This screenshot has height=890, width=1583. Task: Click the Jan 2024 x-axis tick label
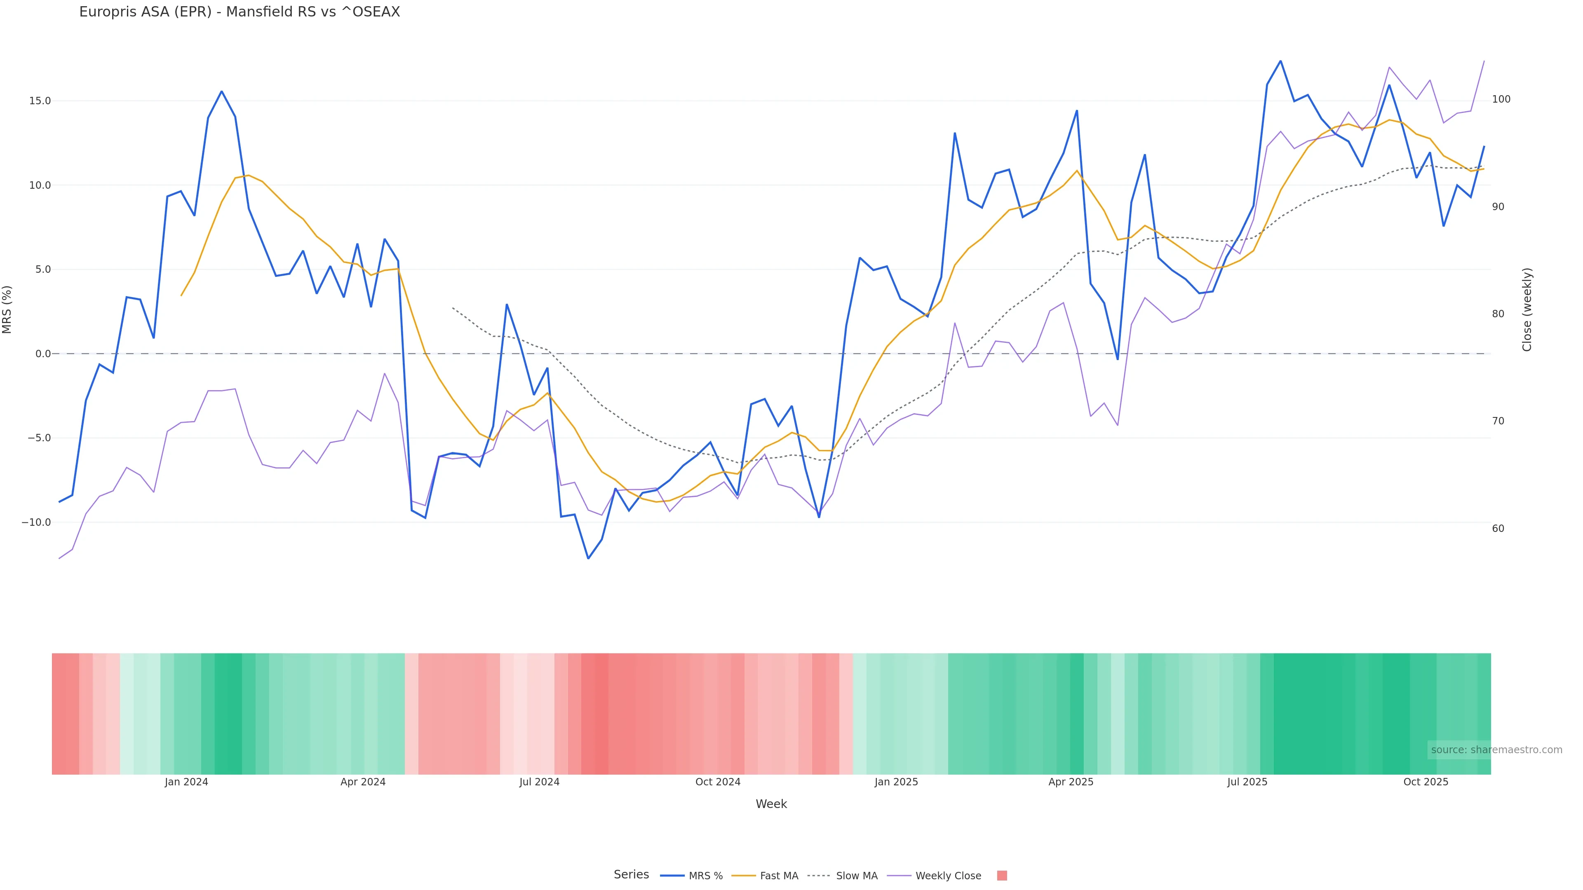pos(186,782)
